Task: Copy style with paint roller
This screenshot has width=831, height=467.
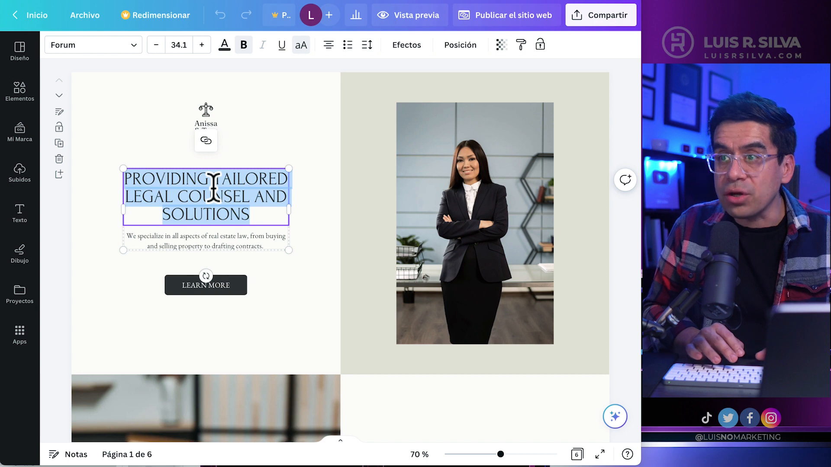Action: click(521, 45)
